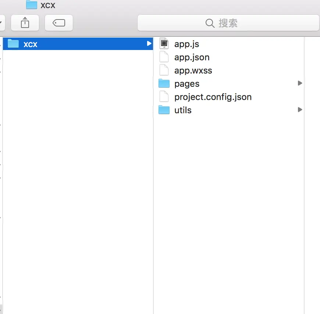The width and height of the screenshot is (320, 314).
Task: Click the xcx folder icon in title bar
Action: click(32, 5)
